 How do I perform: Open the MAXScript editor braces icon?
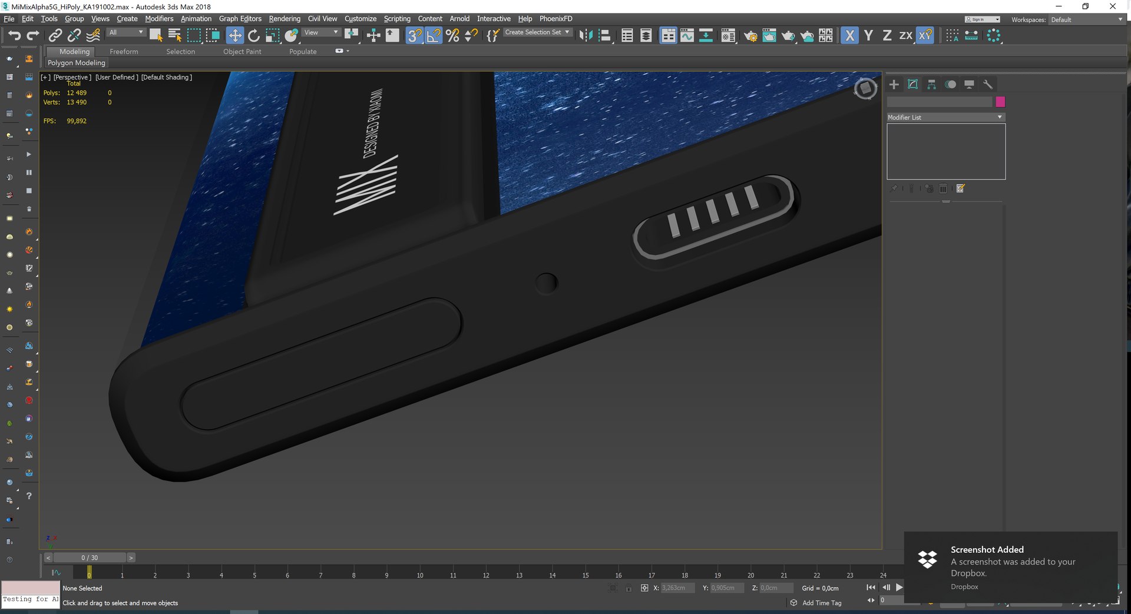(493, 35)
